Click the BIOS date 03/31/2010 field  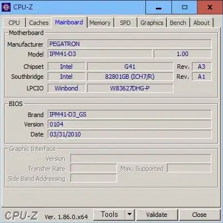(129, 134)
